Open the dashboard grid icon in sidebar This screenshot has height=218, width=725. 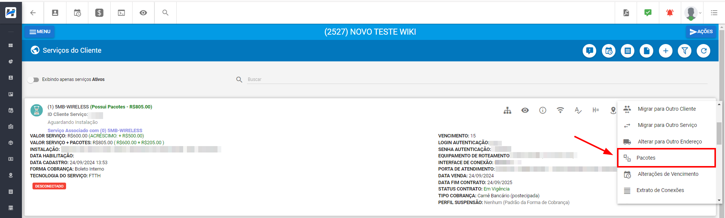pos(11,45)
